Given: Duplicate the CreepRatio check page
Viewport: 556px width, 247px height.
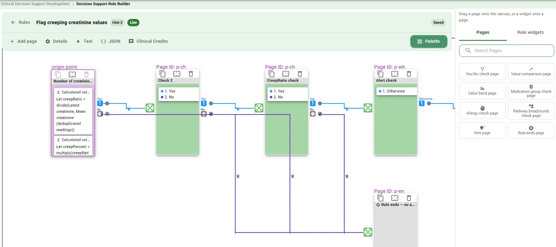Looking at the screenshot, I should (x=272, y=74).
